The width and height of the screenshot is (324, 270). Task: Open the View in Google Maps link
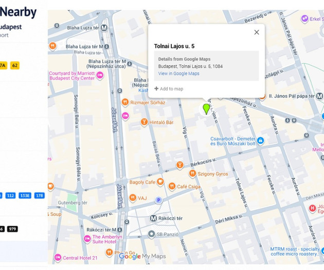179,74
